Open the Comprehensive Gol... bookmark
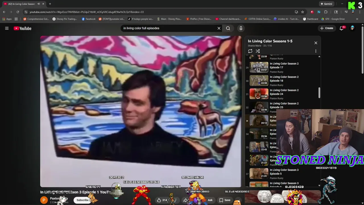The image size is (364, 205). click(x=36, y=19)
